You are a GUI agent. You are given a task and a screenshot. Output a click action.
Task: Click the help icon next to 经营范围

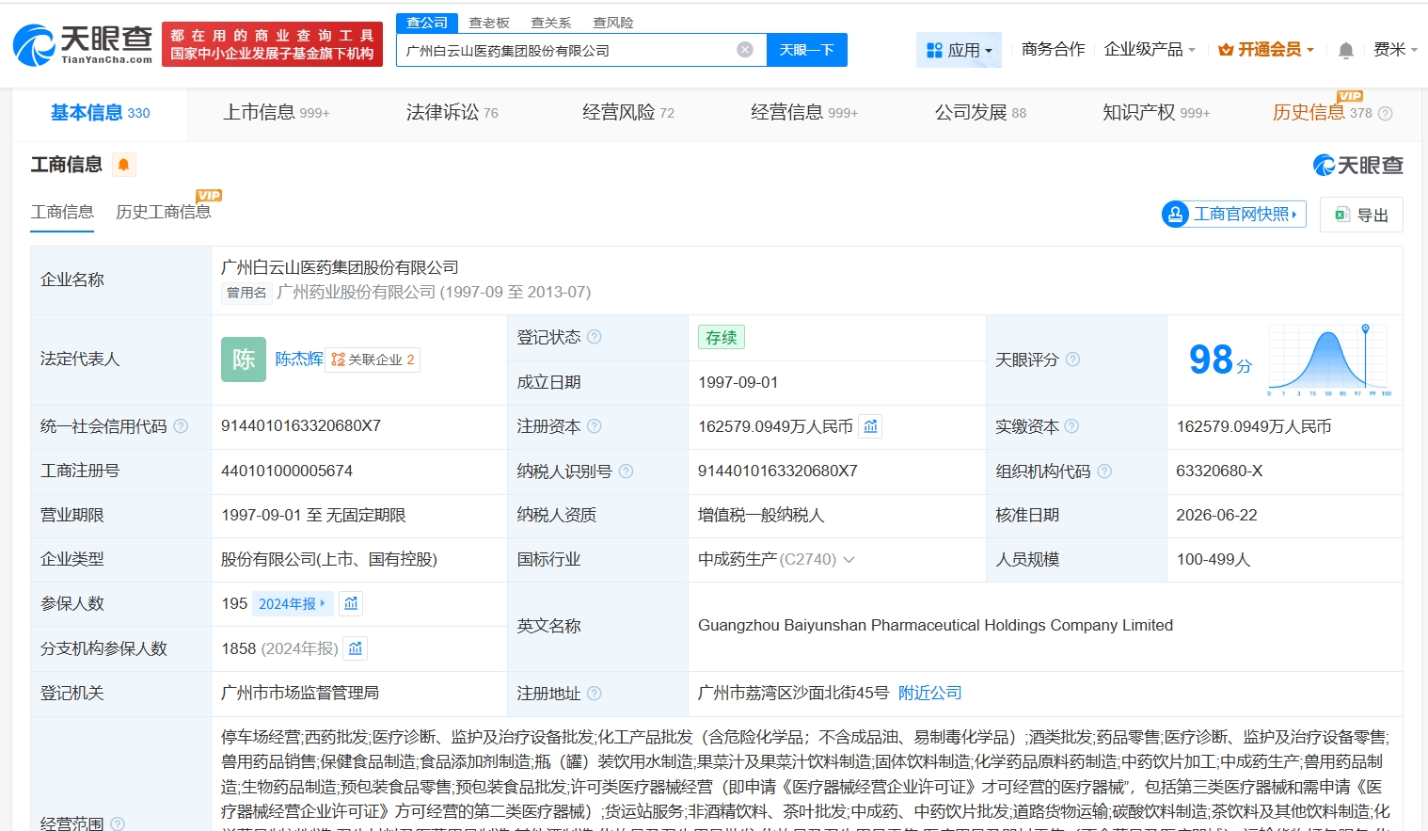pyautogui.click(x=118, y=823)
